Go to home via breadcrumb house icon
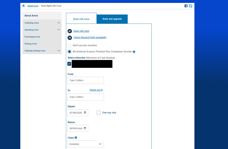 (x=24, y=6)
